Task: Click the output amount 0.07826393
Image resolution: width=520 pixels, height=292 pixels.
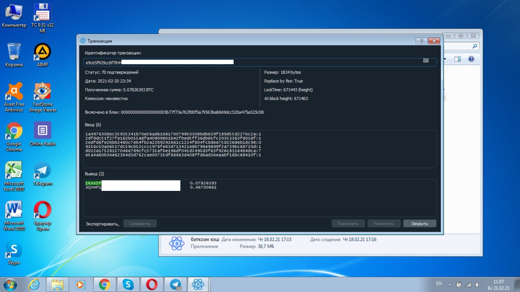Action: pos(203,183)
